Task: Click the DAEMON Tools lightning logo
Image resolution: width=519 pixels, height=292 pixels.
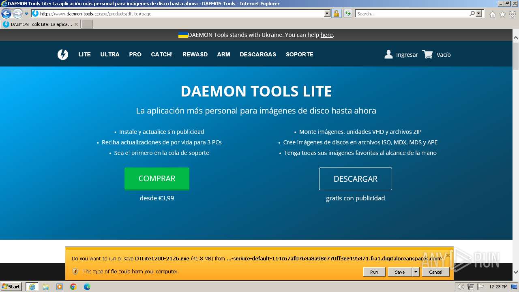Action: pos(63,54)
